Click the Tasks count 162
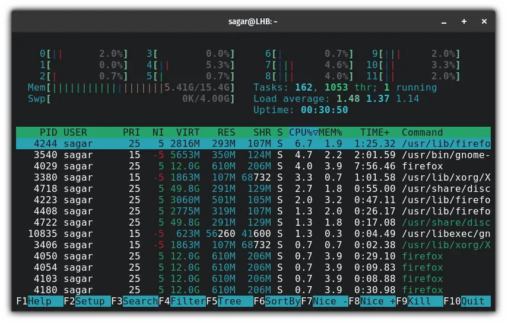 click(x=304, y=87)
